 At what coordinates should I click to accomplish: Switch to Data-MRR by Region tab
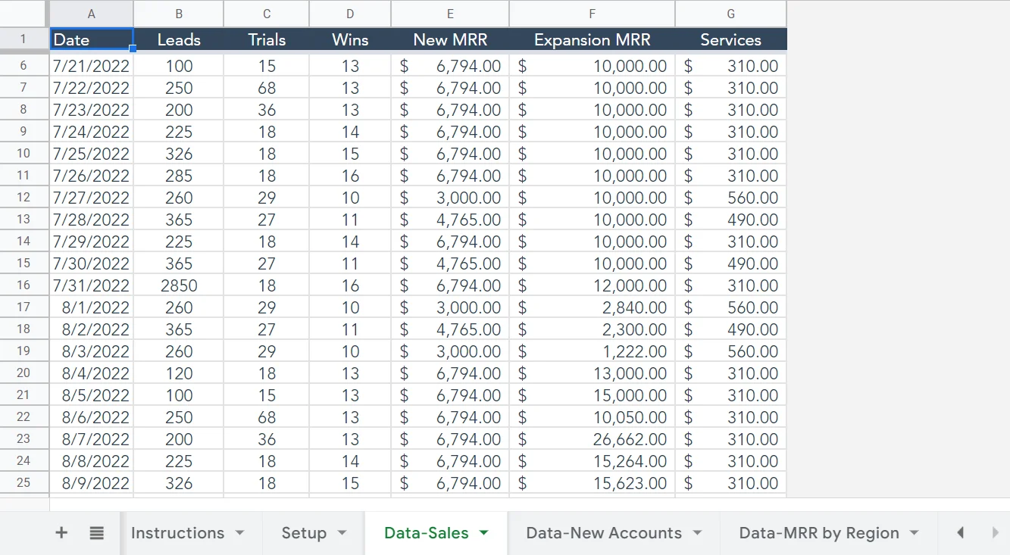[x=818, y=533]
